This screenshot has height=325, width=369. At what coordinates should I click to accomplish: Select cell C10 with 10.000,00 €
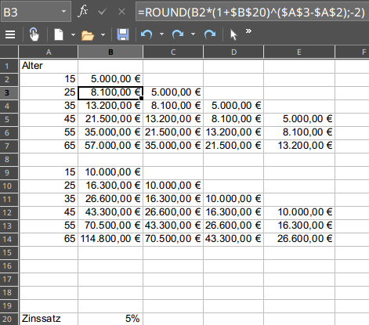pos(173,186)
